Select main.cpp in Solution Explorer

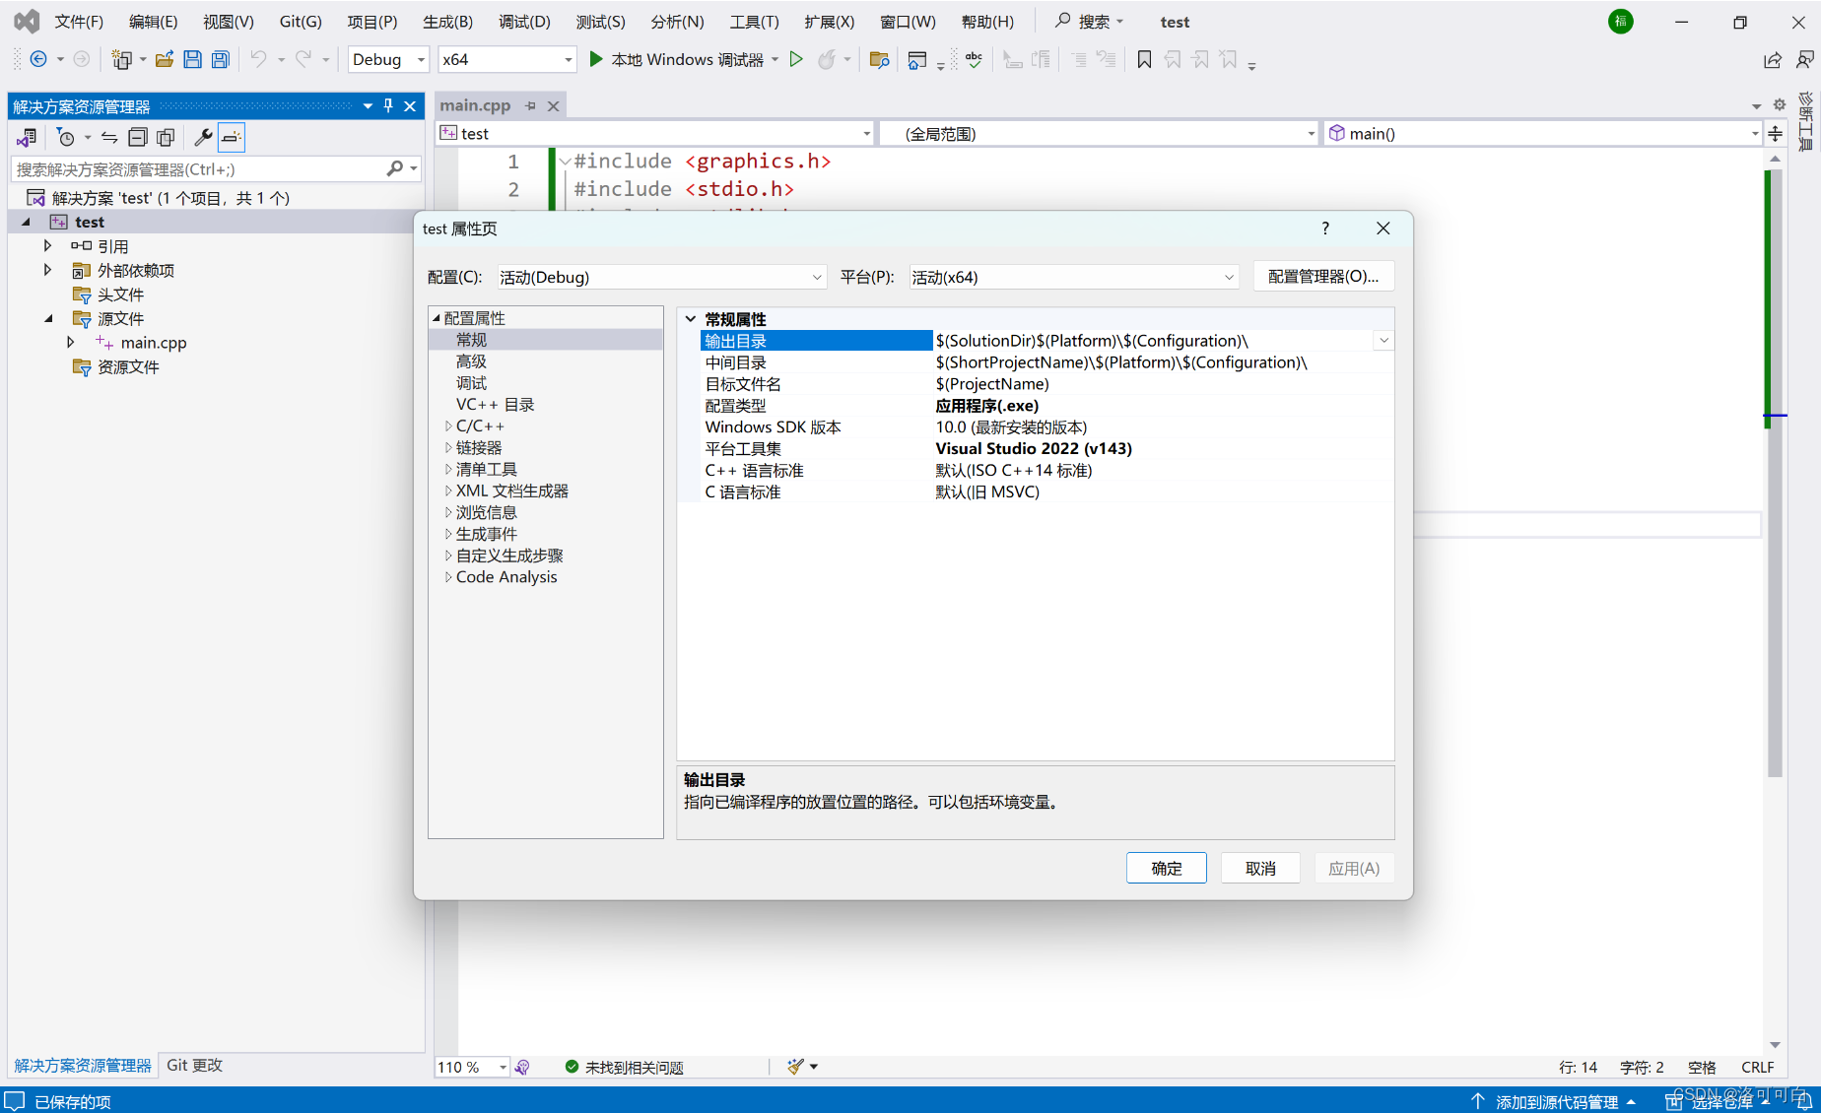pos(153,343)
